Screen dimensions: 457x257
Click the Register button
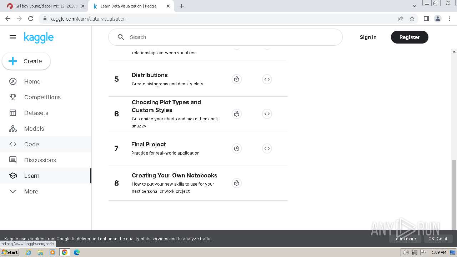coord(410,37)
